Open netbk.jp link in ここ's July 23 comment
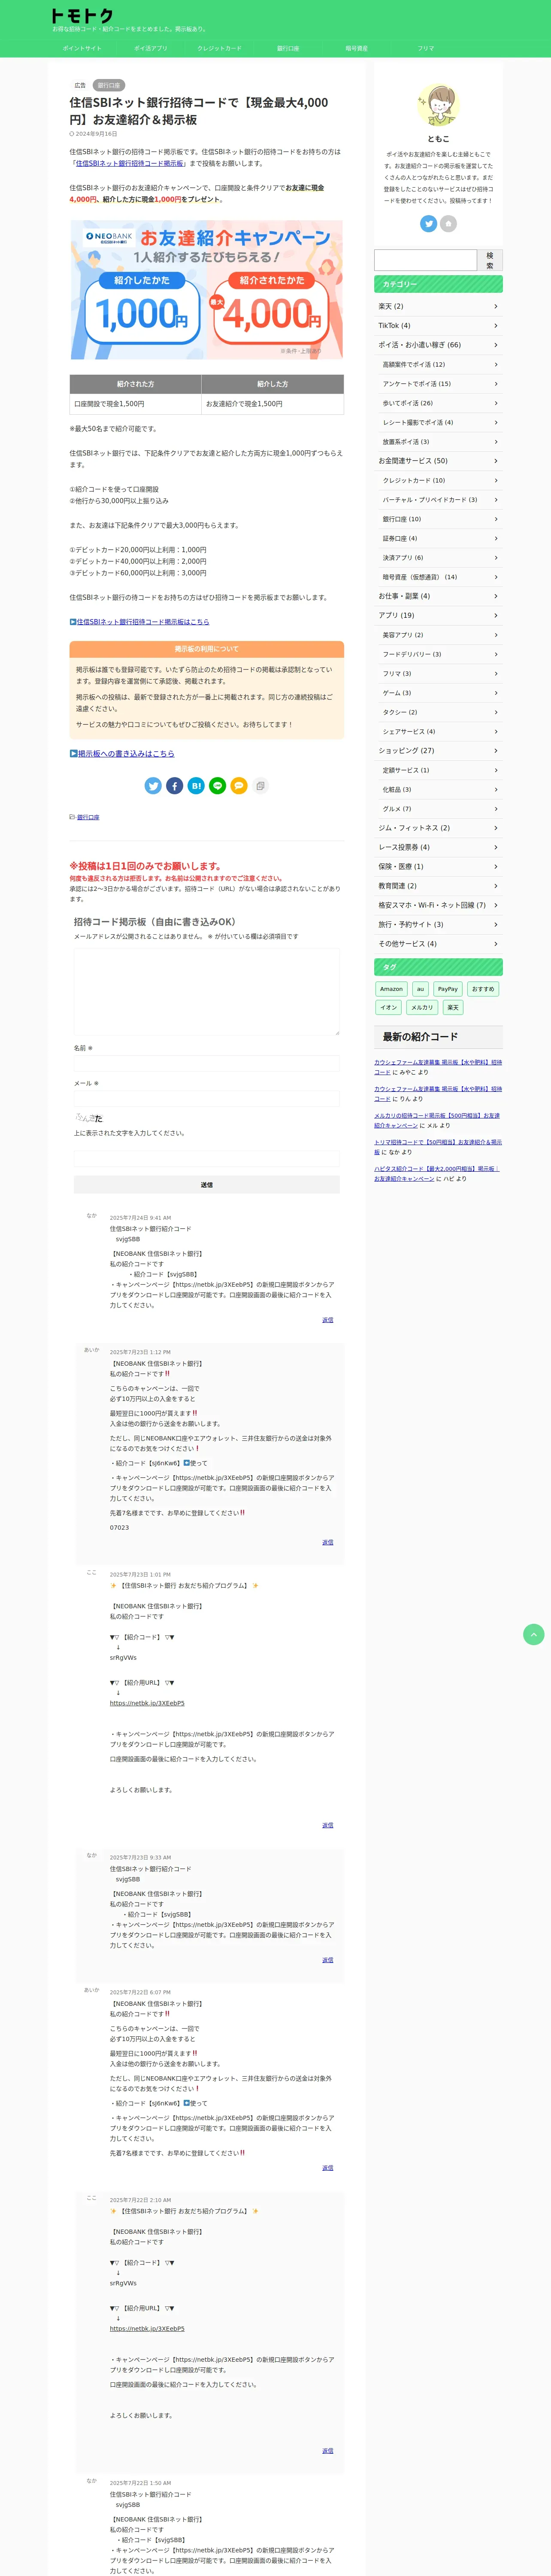551x2576 pixels. [147, 1703]
